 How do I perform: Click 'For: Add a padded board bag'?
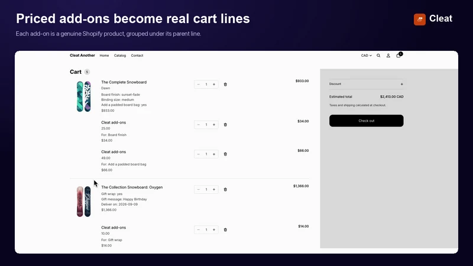(124, 164)
